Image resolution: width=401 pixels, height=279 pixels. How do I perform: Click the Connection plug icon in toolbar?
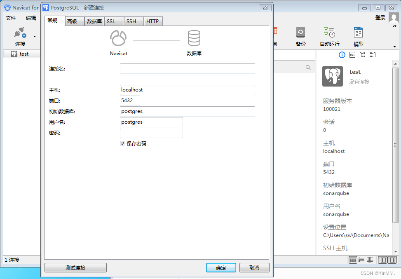pyautogui.click(x=20, y=33)
